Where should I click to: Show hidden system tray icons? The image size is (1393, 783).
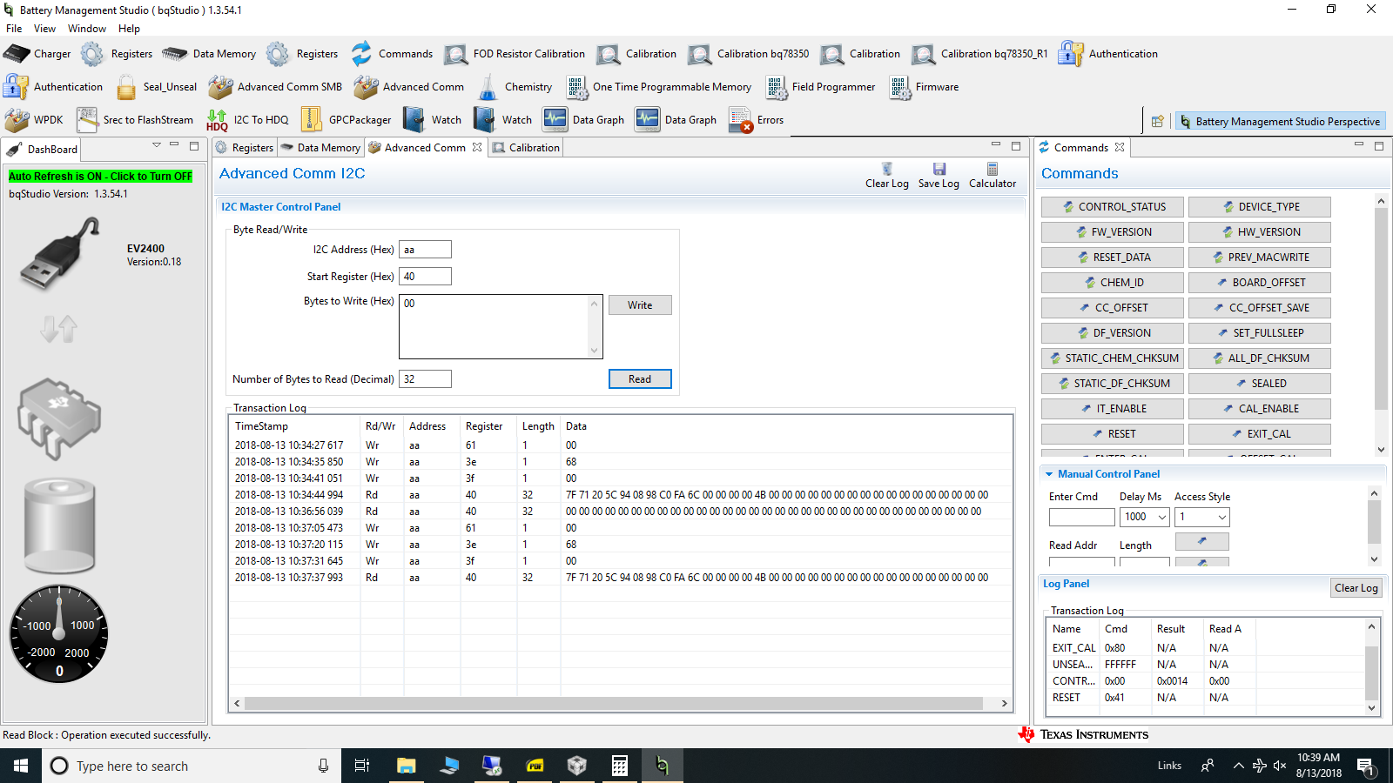click(x=1238, y=766)
